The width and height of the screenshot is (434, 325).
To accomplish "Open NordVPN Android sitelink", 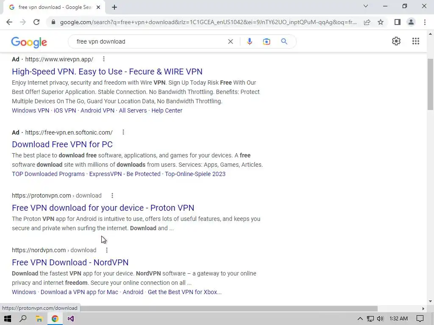I will tap(133, 292).
